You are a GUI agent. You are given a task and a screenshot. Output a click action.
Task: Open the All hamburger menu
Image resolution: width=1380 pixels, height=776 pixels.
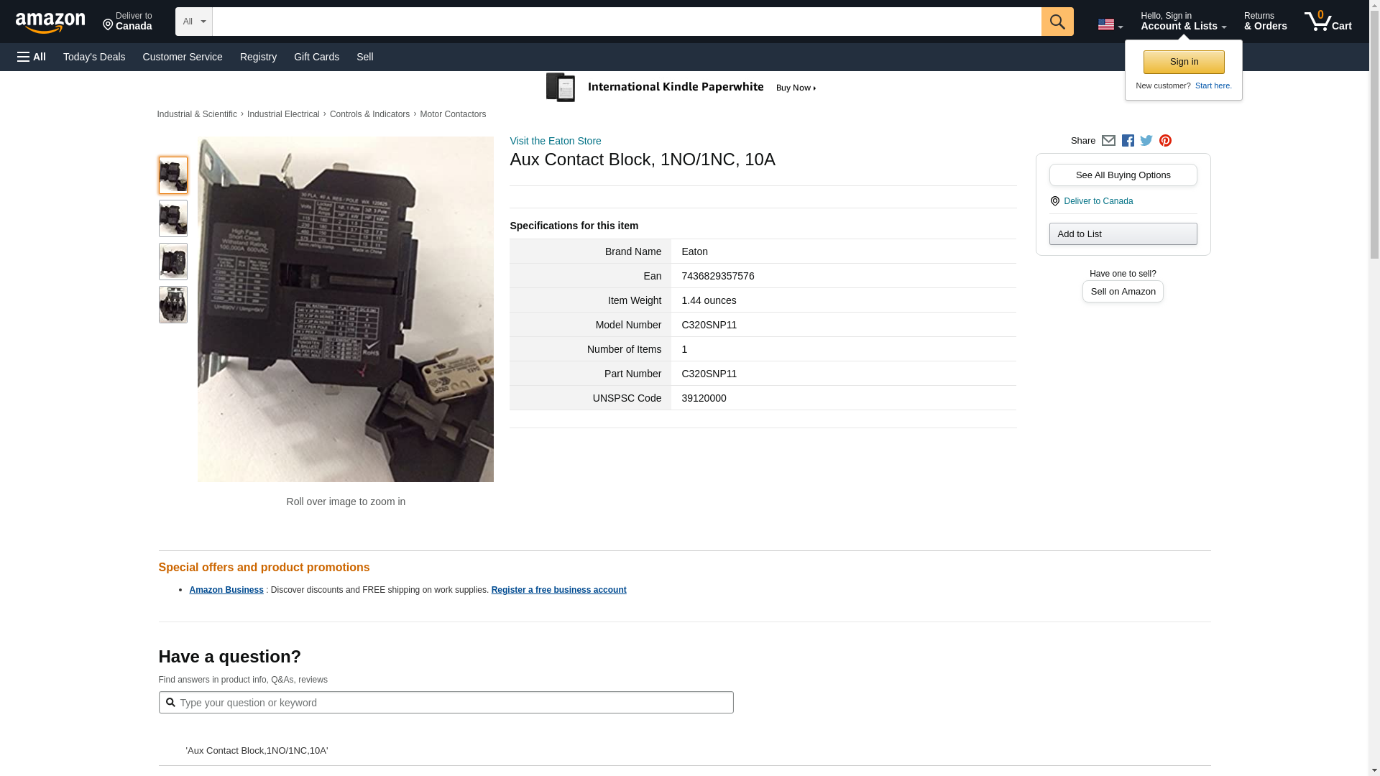(x=32, y=57)
